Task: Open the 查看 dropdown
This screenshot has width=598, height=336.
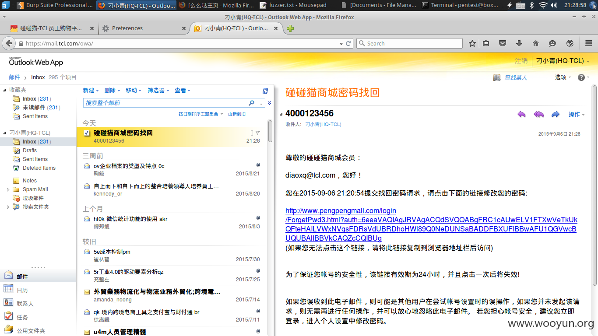Action: click(x=183, y=91)
